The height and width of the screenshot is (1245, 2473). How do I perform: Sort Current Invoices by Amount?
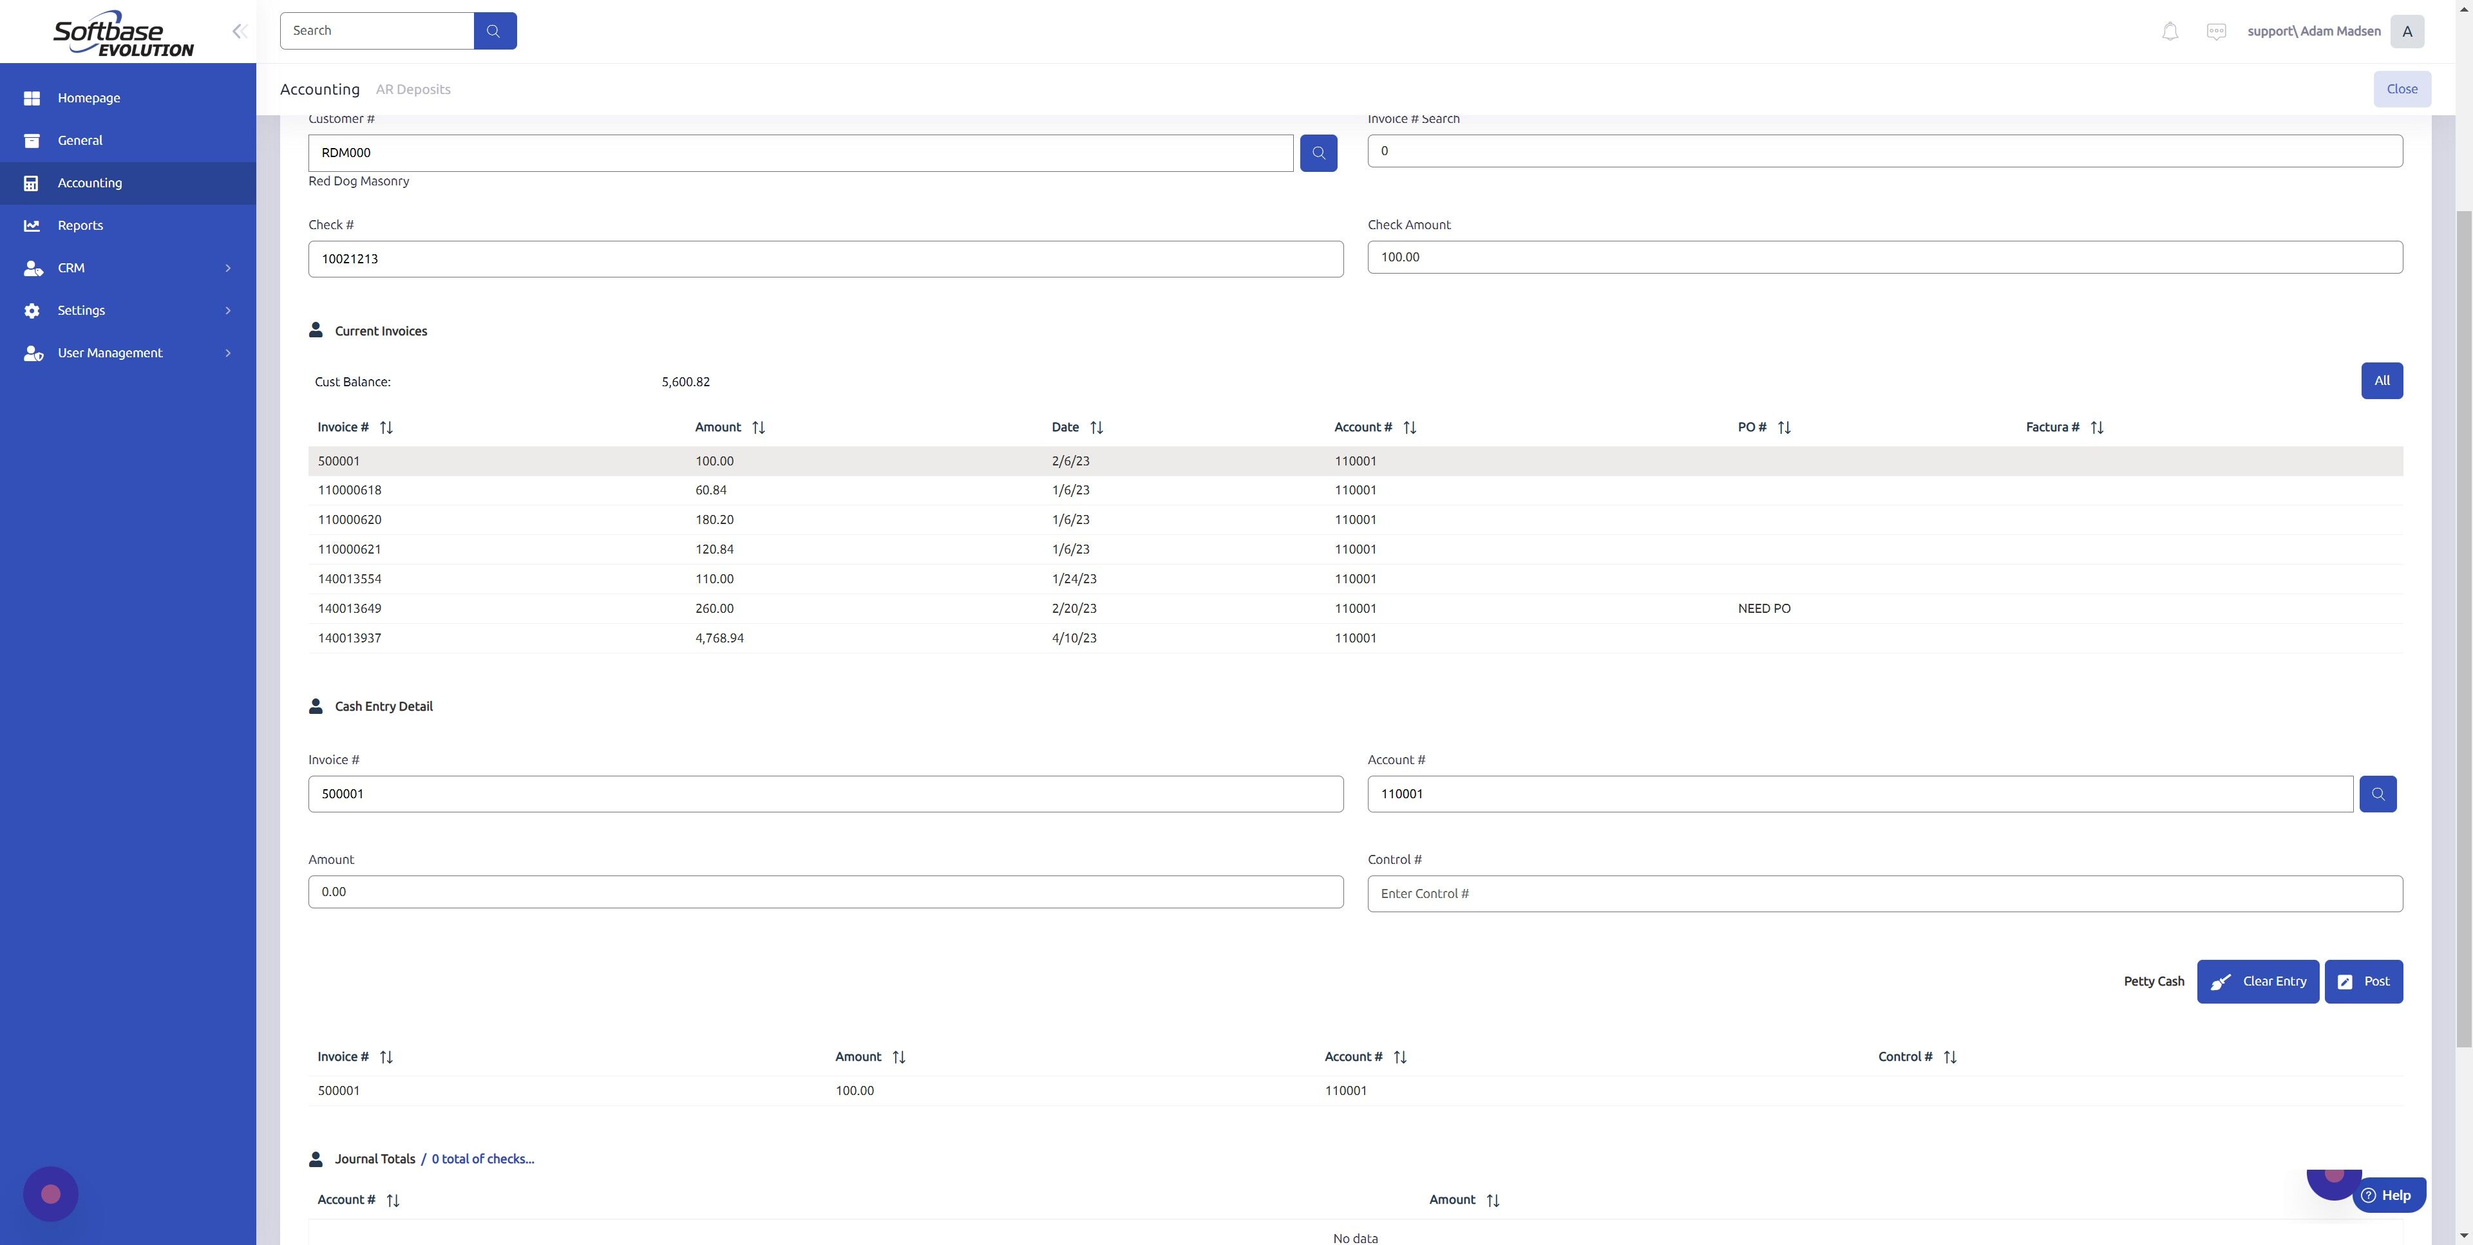pos(757,427)
